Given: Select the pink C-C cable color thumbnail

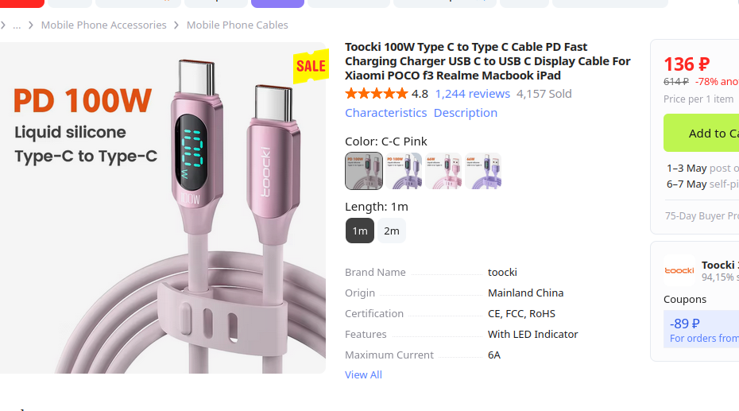Looking at the screenshot, I should click(364, 171).
